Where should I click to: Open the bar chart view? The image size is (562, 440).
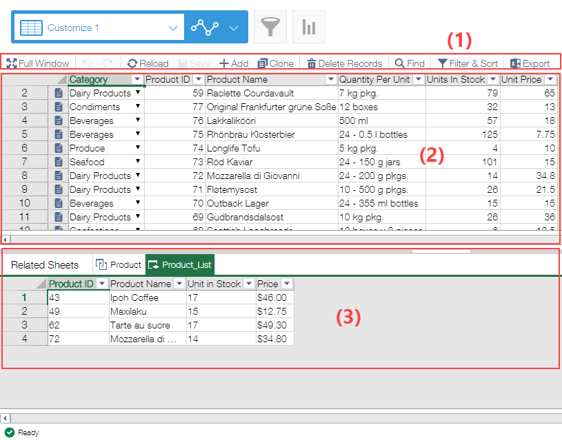[309, 28]
